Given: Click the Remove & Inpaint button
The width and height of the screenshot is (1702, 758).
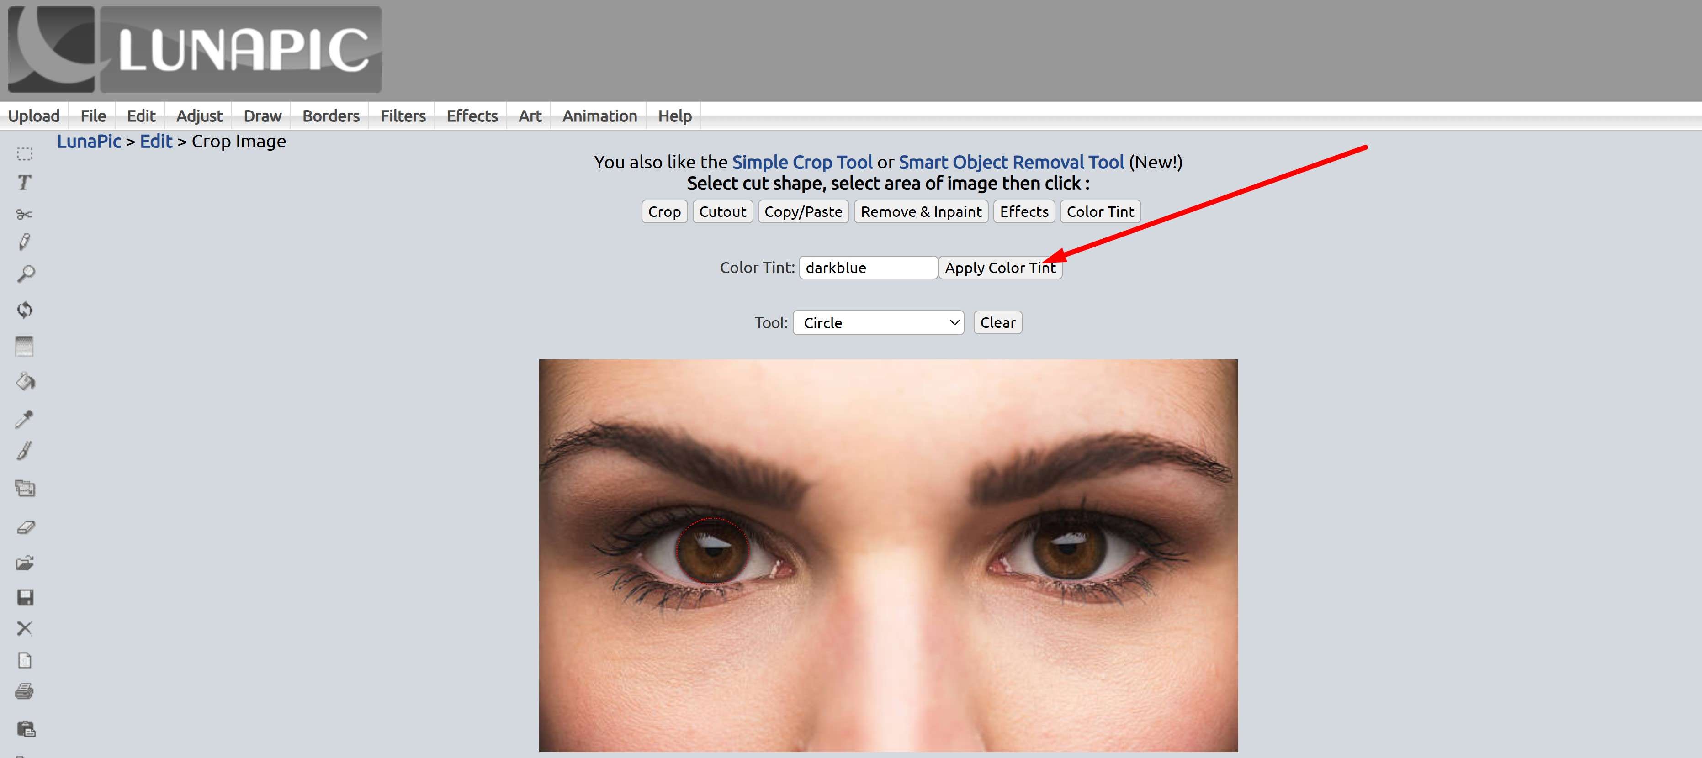Looking at the screenshot, I should point(920,212).
